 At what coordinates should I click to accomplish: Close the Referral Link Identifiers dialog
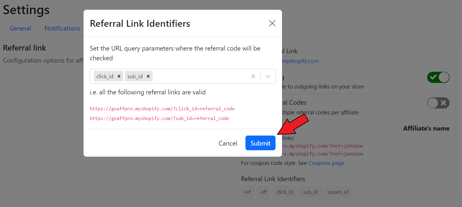[x=272, y=24]
